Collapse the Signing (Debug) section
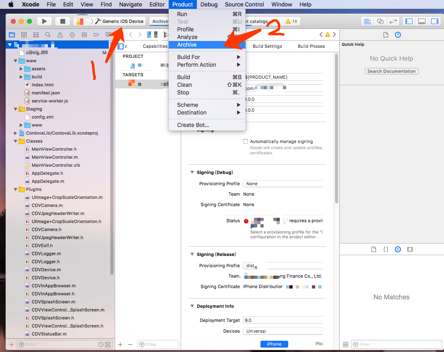444x352 pixels. point(192,172)
